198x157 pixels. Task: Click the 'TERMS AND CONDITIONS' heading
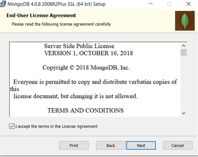pos(85,110)
